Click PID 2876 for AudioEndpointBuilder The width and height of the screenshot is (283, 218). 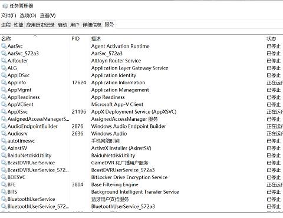[77, 126]
